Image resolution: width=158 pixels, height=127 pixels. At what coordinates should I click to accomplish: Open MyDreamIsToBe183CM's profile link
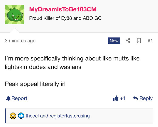click(63, 9)
